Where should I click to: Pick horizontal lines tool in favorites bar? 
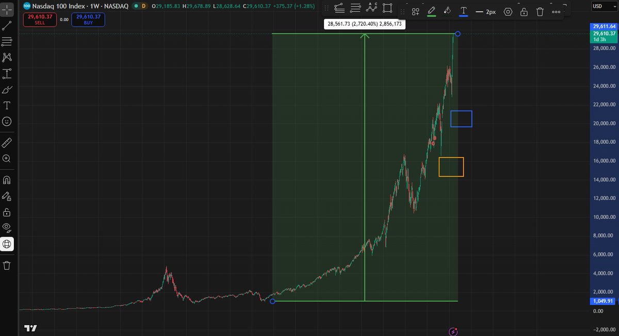point(355,8)
